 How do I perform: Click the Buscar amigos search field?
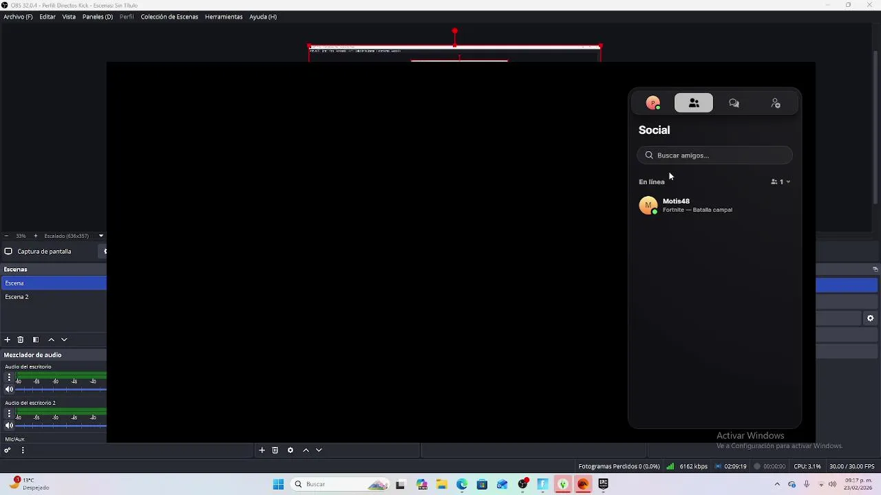tap(714, 155)
